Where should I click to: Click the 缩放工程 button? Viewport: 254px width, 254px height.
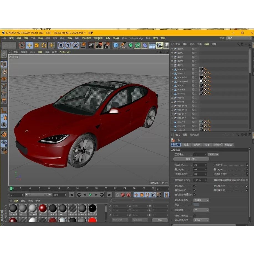coord(191,159)
